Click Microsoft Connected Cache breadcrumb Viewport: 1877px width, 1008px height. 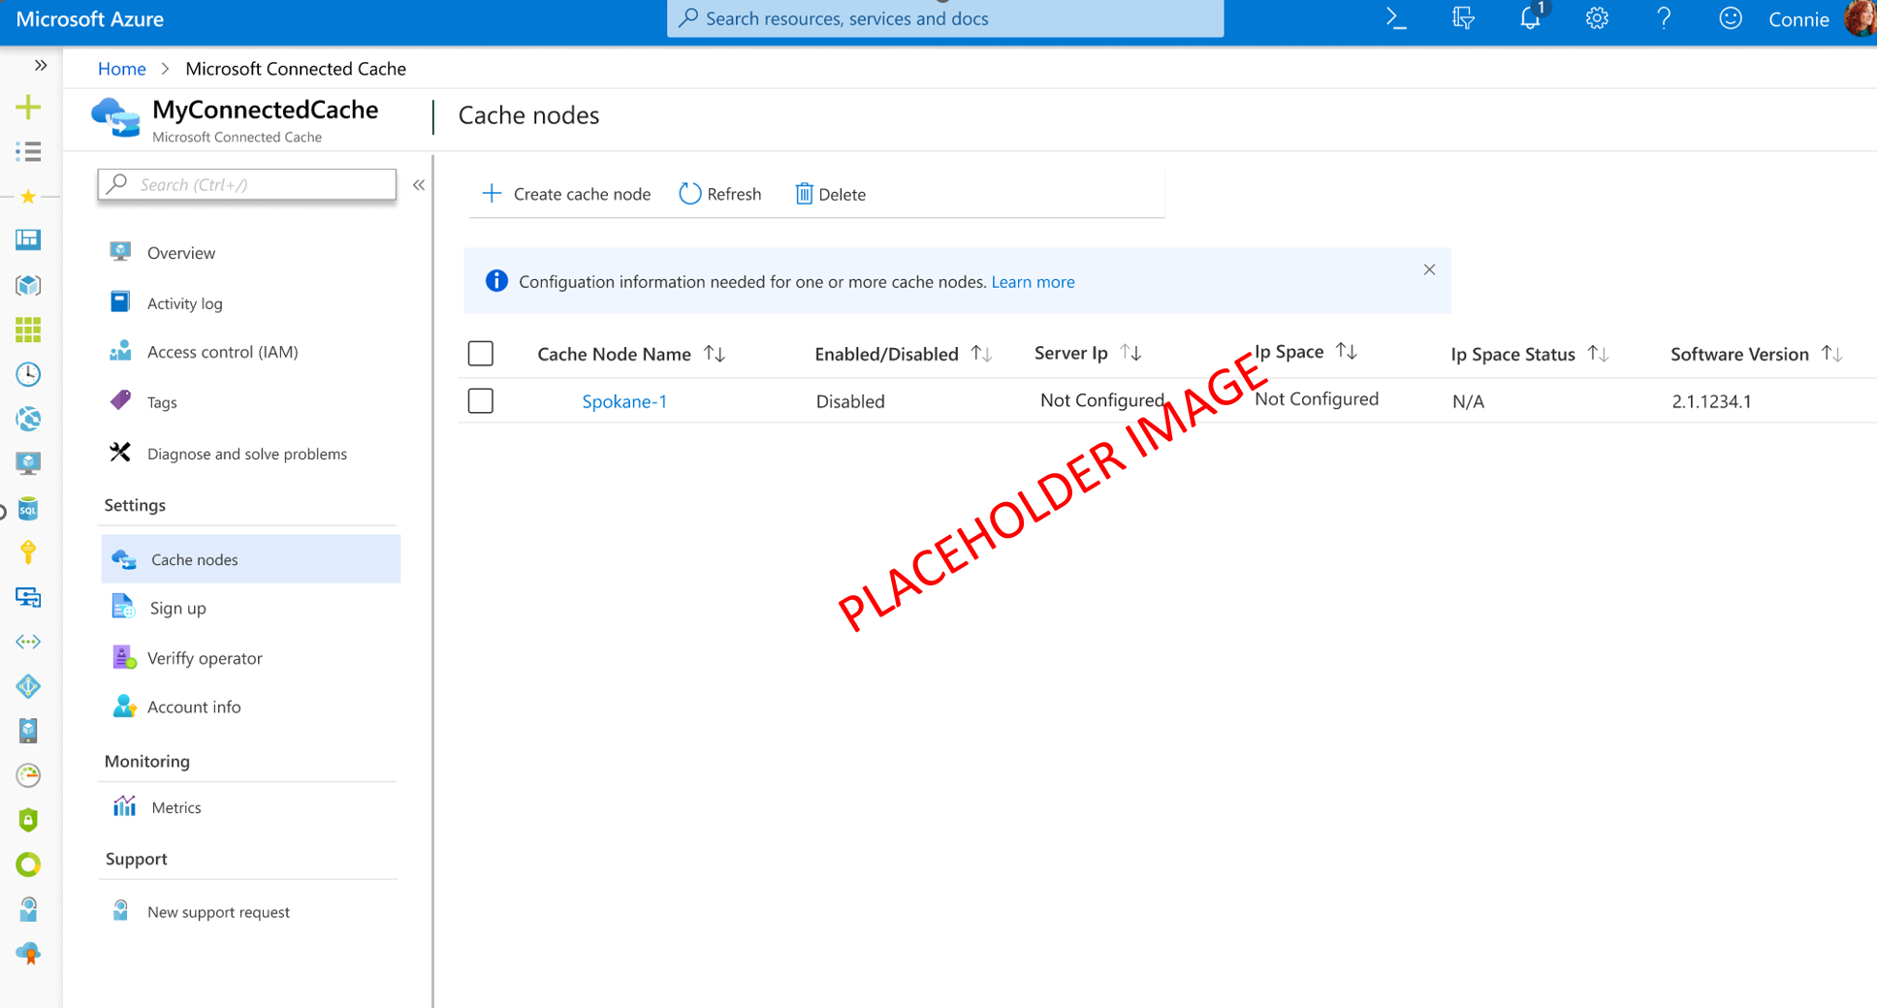click(296, 69)
